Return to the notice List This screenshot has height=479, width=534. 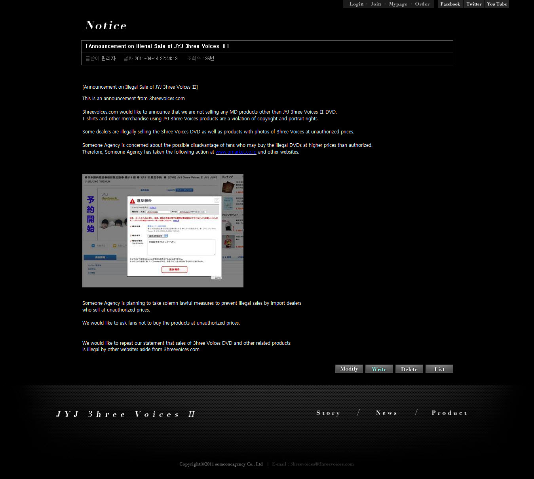coord(439,369)
